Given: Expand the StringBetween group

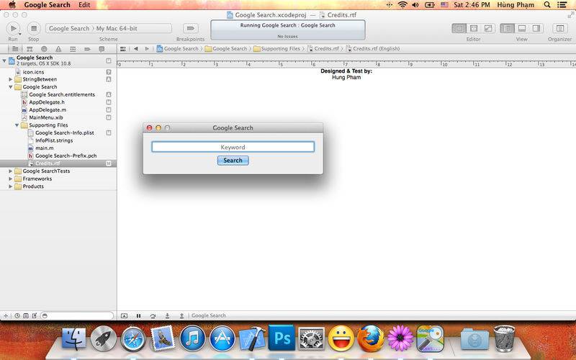Looking at the screenshot, I should (x=11, y=79).
